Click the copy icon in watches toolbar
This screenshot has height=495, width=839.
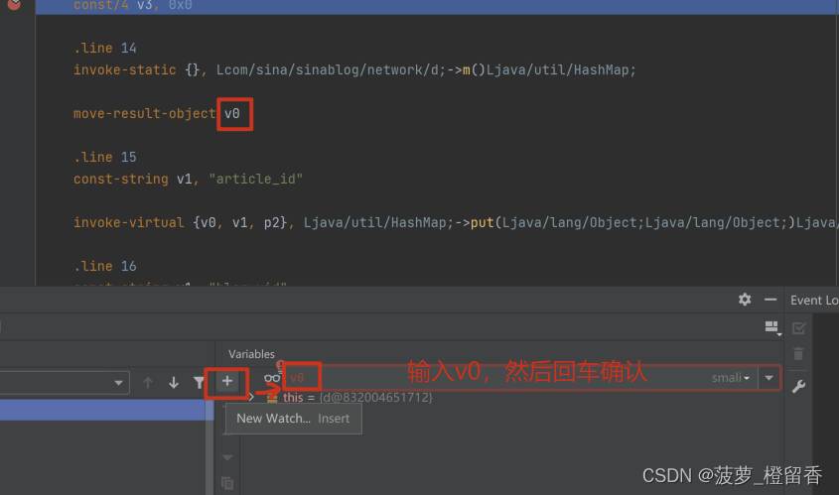(227, 483)
